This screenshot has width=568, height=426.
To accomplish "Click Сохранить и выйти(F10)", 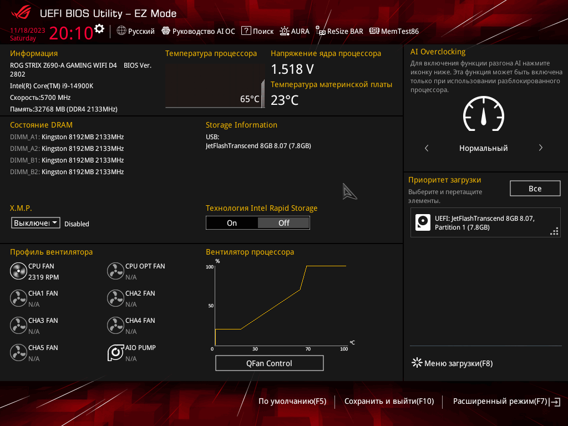I will tap(389, 402).
